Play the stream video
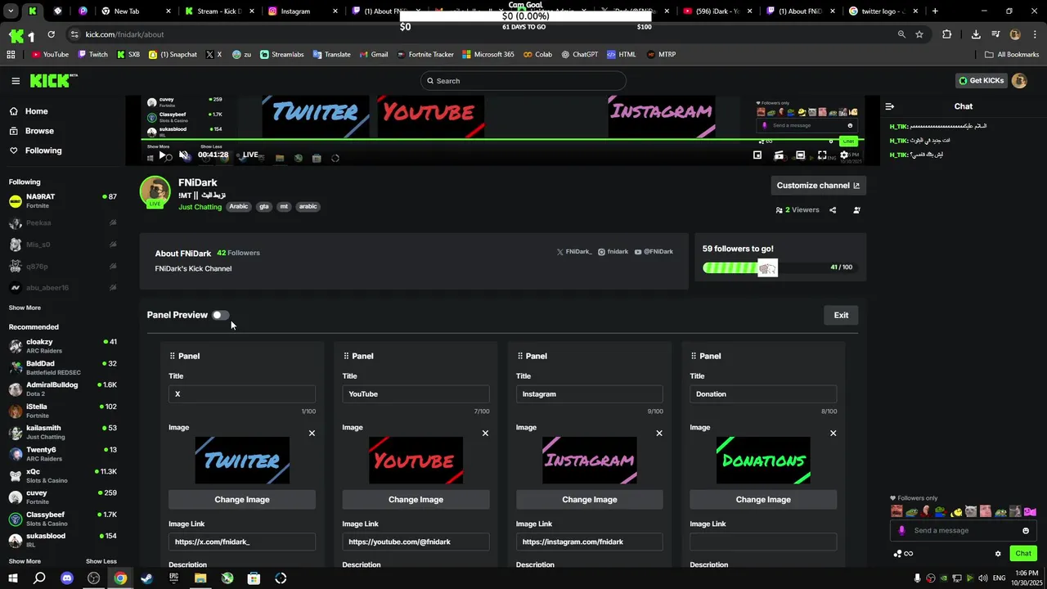 163,155
